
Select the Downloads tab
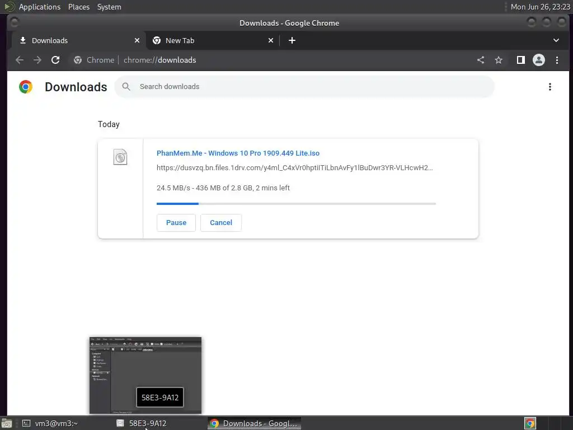(x=78, y=40)
